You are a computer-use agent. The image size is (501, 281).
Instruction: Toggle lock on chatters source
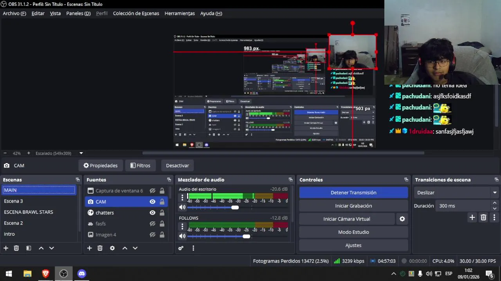[162, 213]
